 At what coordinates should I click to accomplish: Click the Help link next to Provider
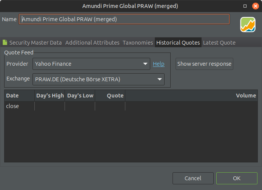click(x=159, y=64)
